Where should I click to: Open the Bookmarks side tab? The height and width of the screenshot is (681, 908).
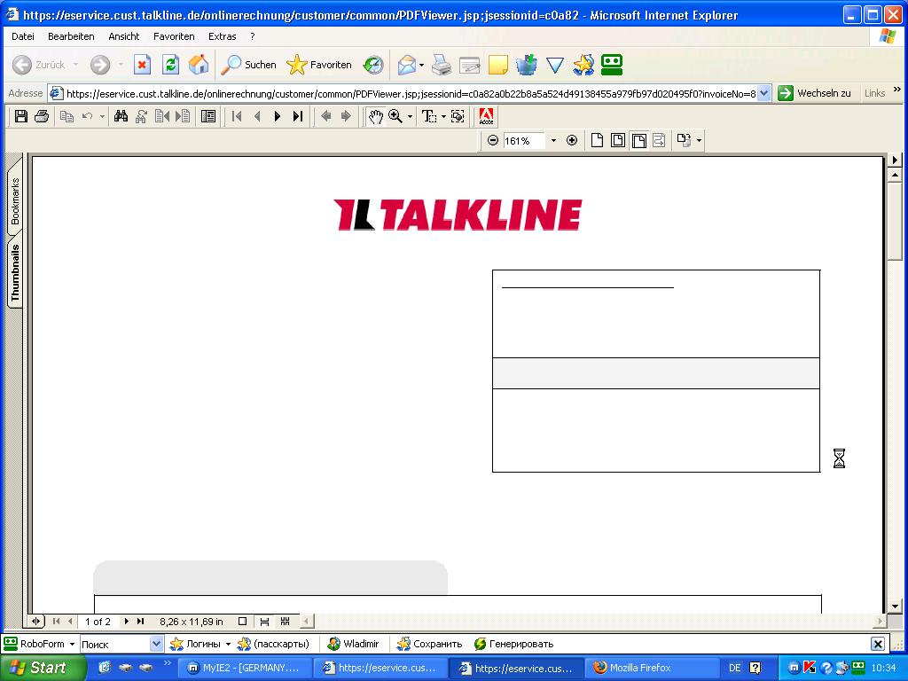click(15, 200)
